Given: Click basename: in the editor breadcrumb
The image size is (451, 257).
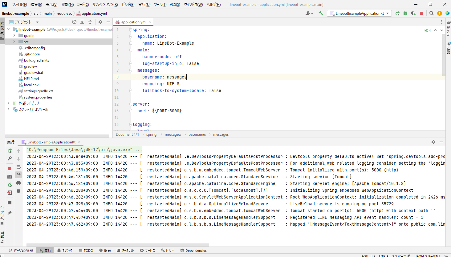Looking at the screenshot, I should [x=197, y=135].
